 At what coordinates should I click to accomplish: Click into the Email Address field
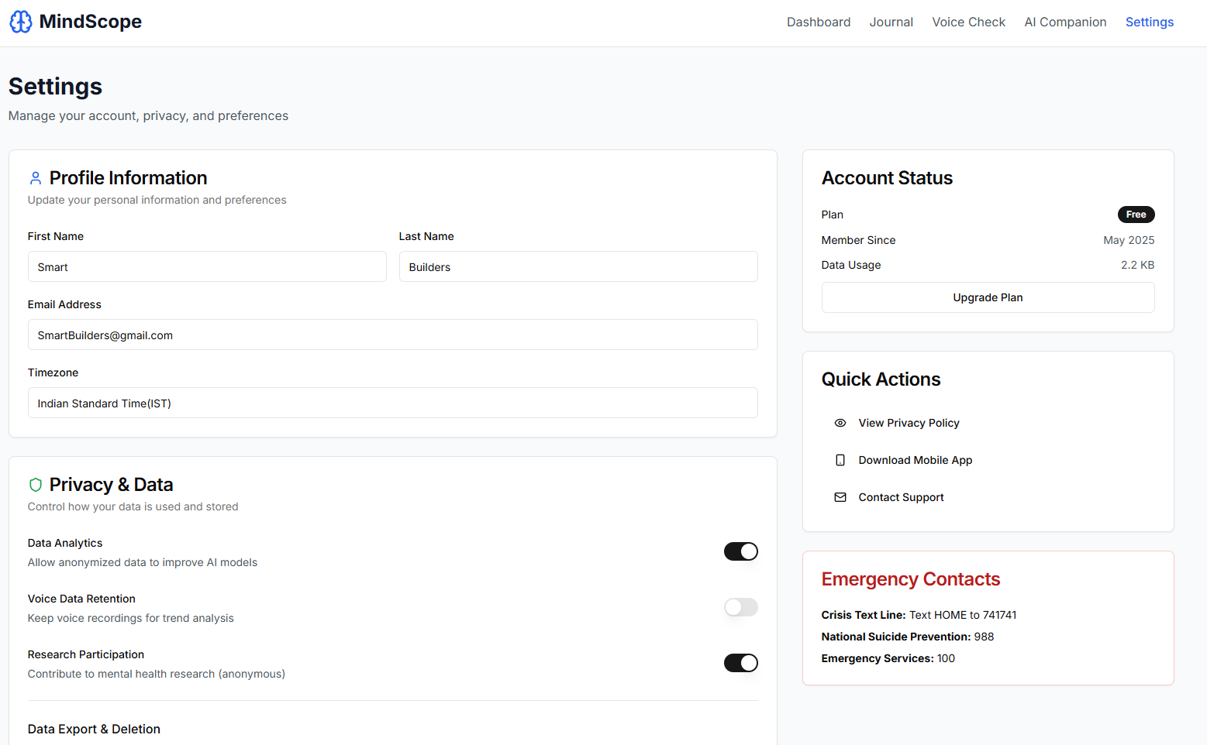(393, 335)
